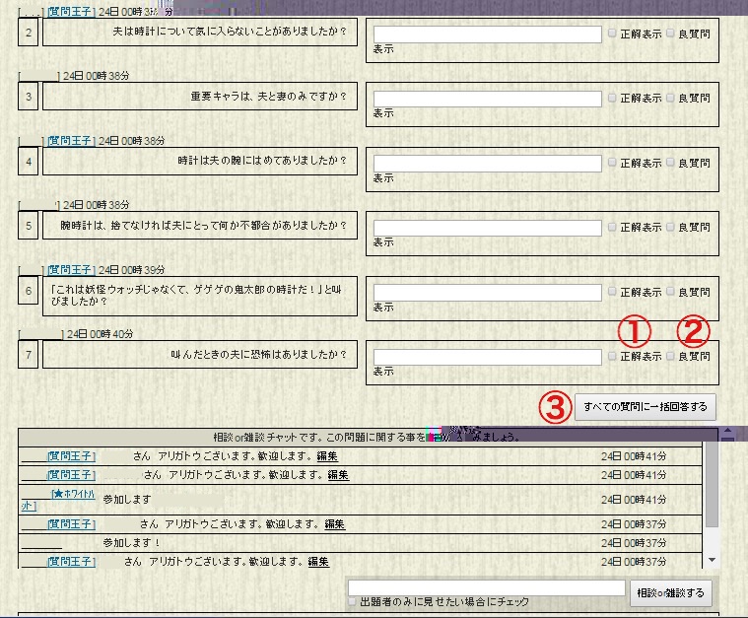The height and width of the screenshot is (618, 748).
Task: Select the answer field for question 6
Action: (x=487, y=292)
